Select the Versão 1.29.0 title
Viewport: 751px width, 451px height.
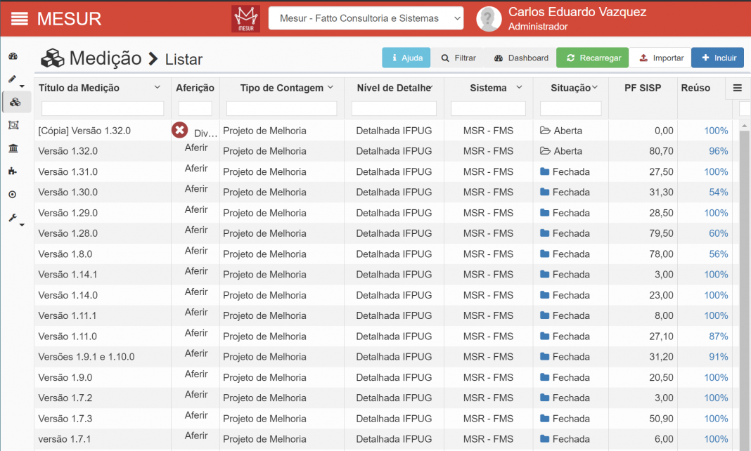coord(68,213)
